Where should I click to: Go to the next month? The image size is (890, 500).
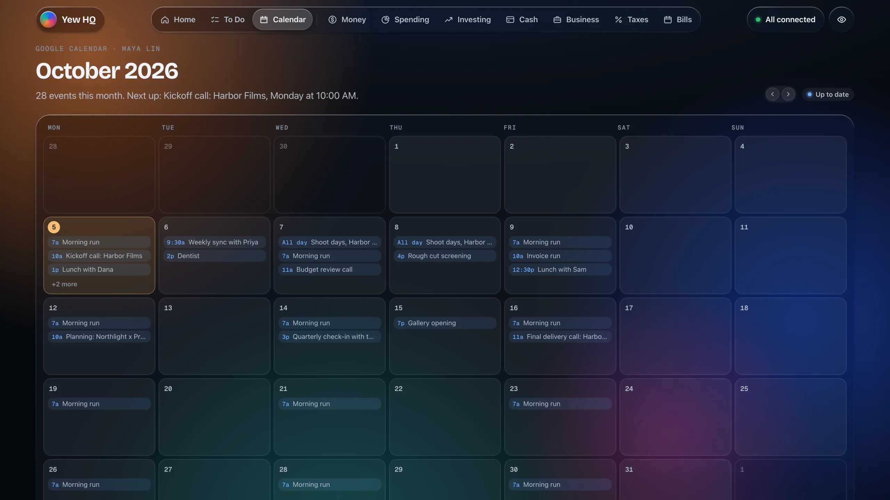pyautogui.click(x=788, y=94)
